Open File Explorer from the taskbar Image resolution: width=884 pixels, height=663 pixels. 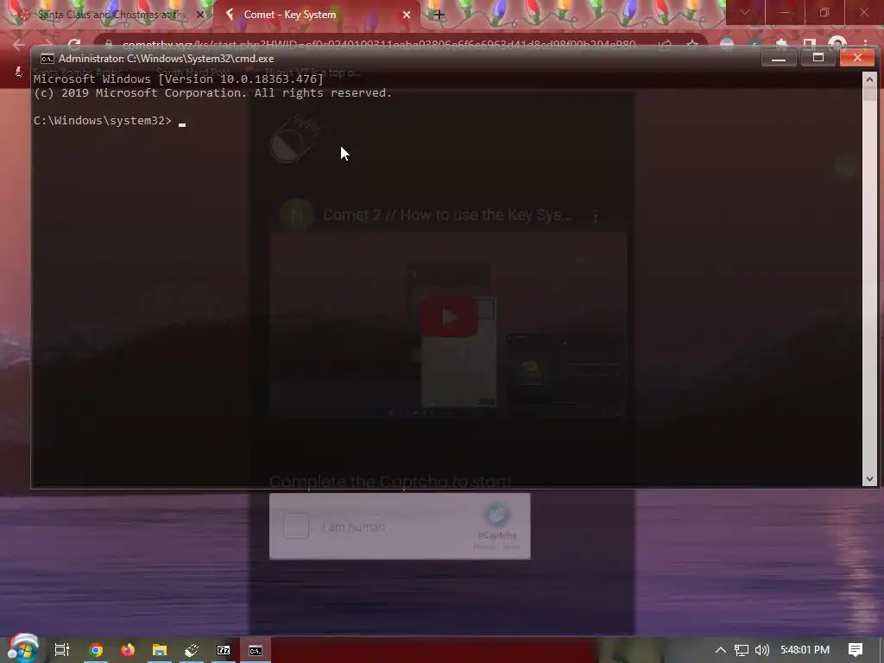[160, 650]
